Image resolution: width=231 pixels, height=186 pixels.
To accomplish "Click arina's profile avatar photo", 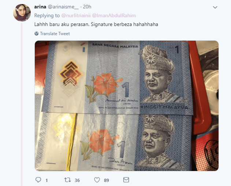I will (x=22, y=13).
